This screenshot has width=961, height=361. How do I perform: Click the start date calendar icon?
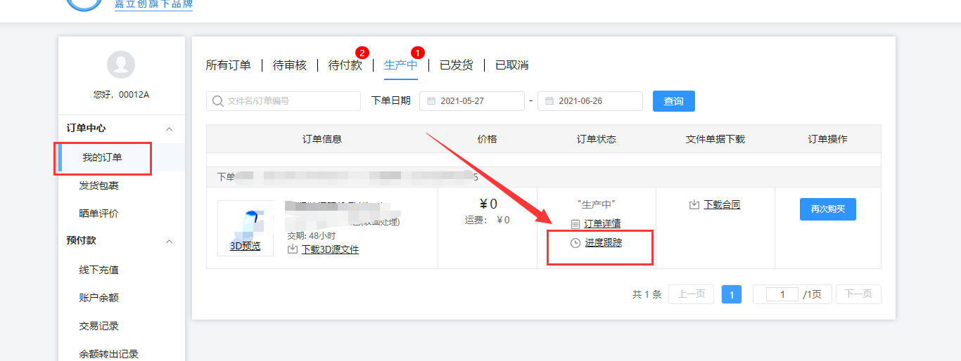pos(431,101)
